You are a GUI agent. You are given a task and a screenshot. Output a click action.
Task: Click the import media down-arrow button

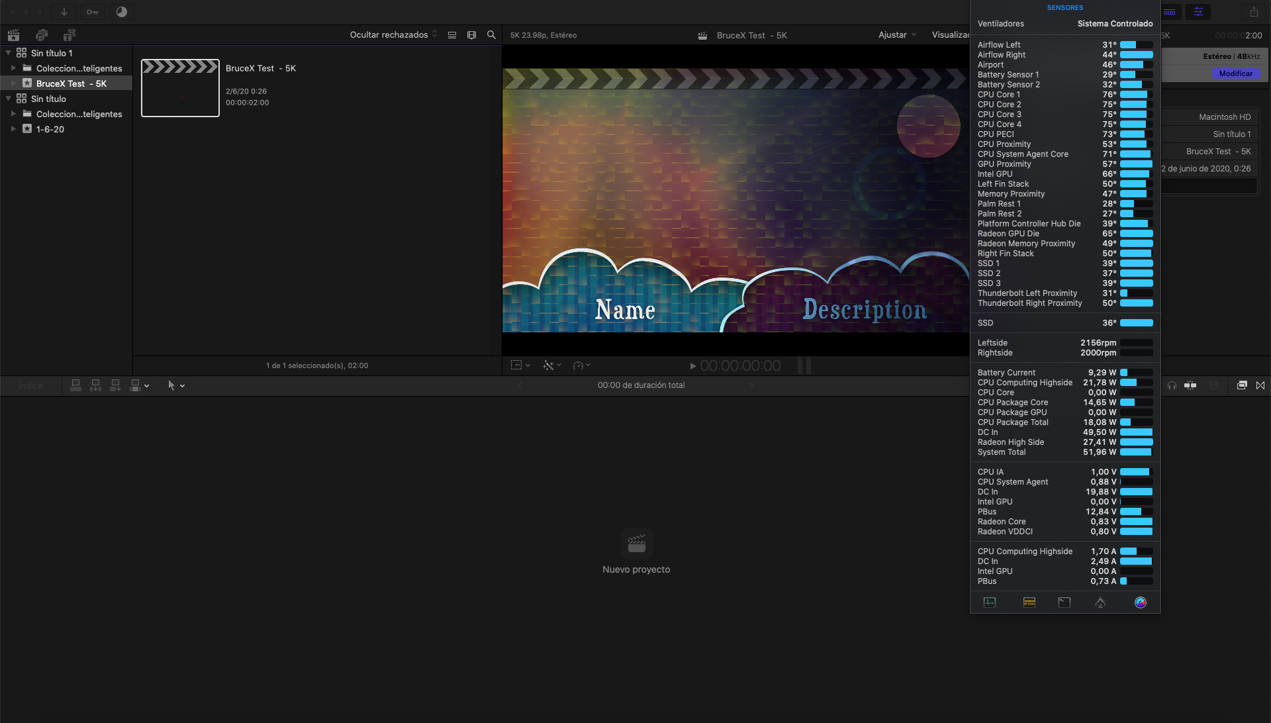(64, 12)
